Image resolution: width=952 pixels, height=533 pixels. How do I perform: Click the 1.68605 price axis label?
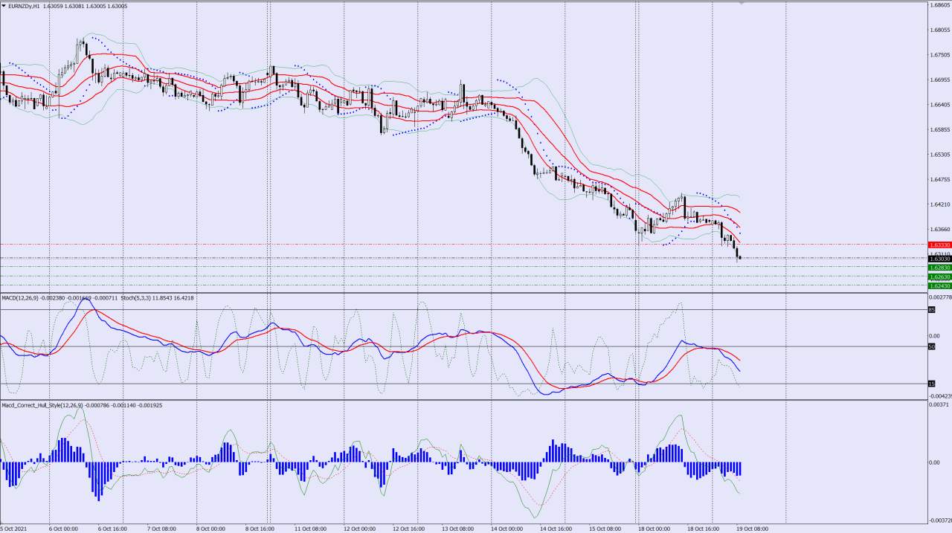point(940,4)
